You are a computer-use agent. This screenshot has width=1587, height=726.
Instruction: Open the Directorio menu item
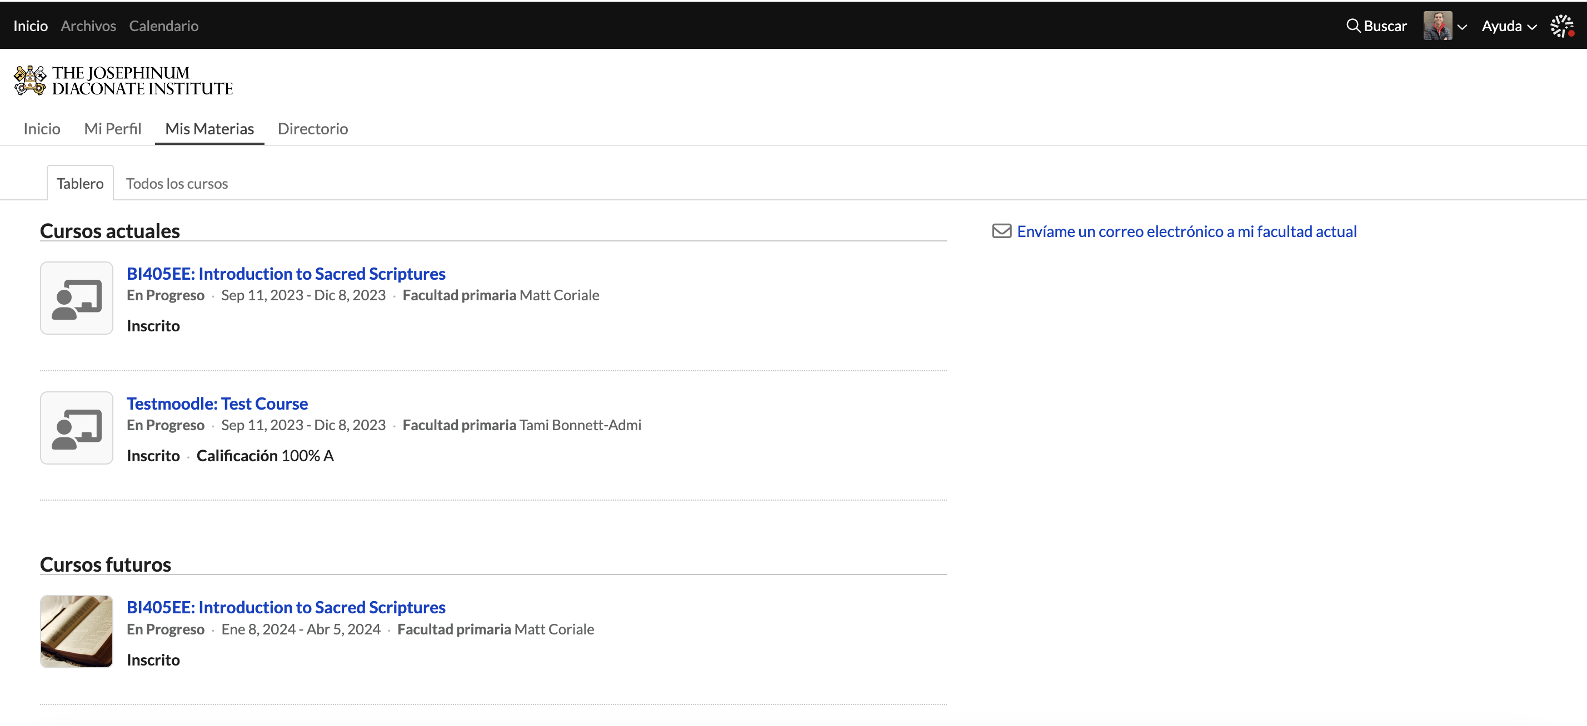(x=312, y=129)
